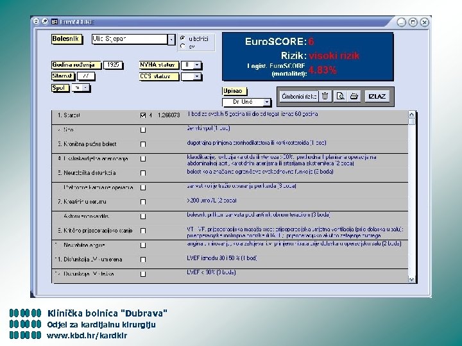Check the Kreatinin u serumu checkbox

click(143, 202)
